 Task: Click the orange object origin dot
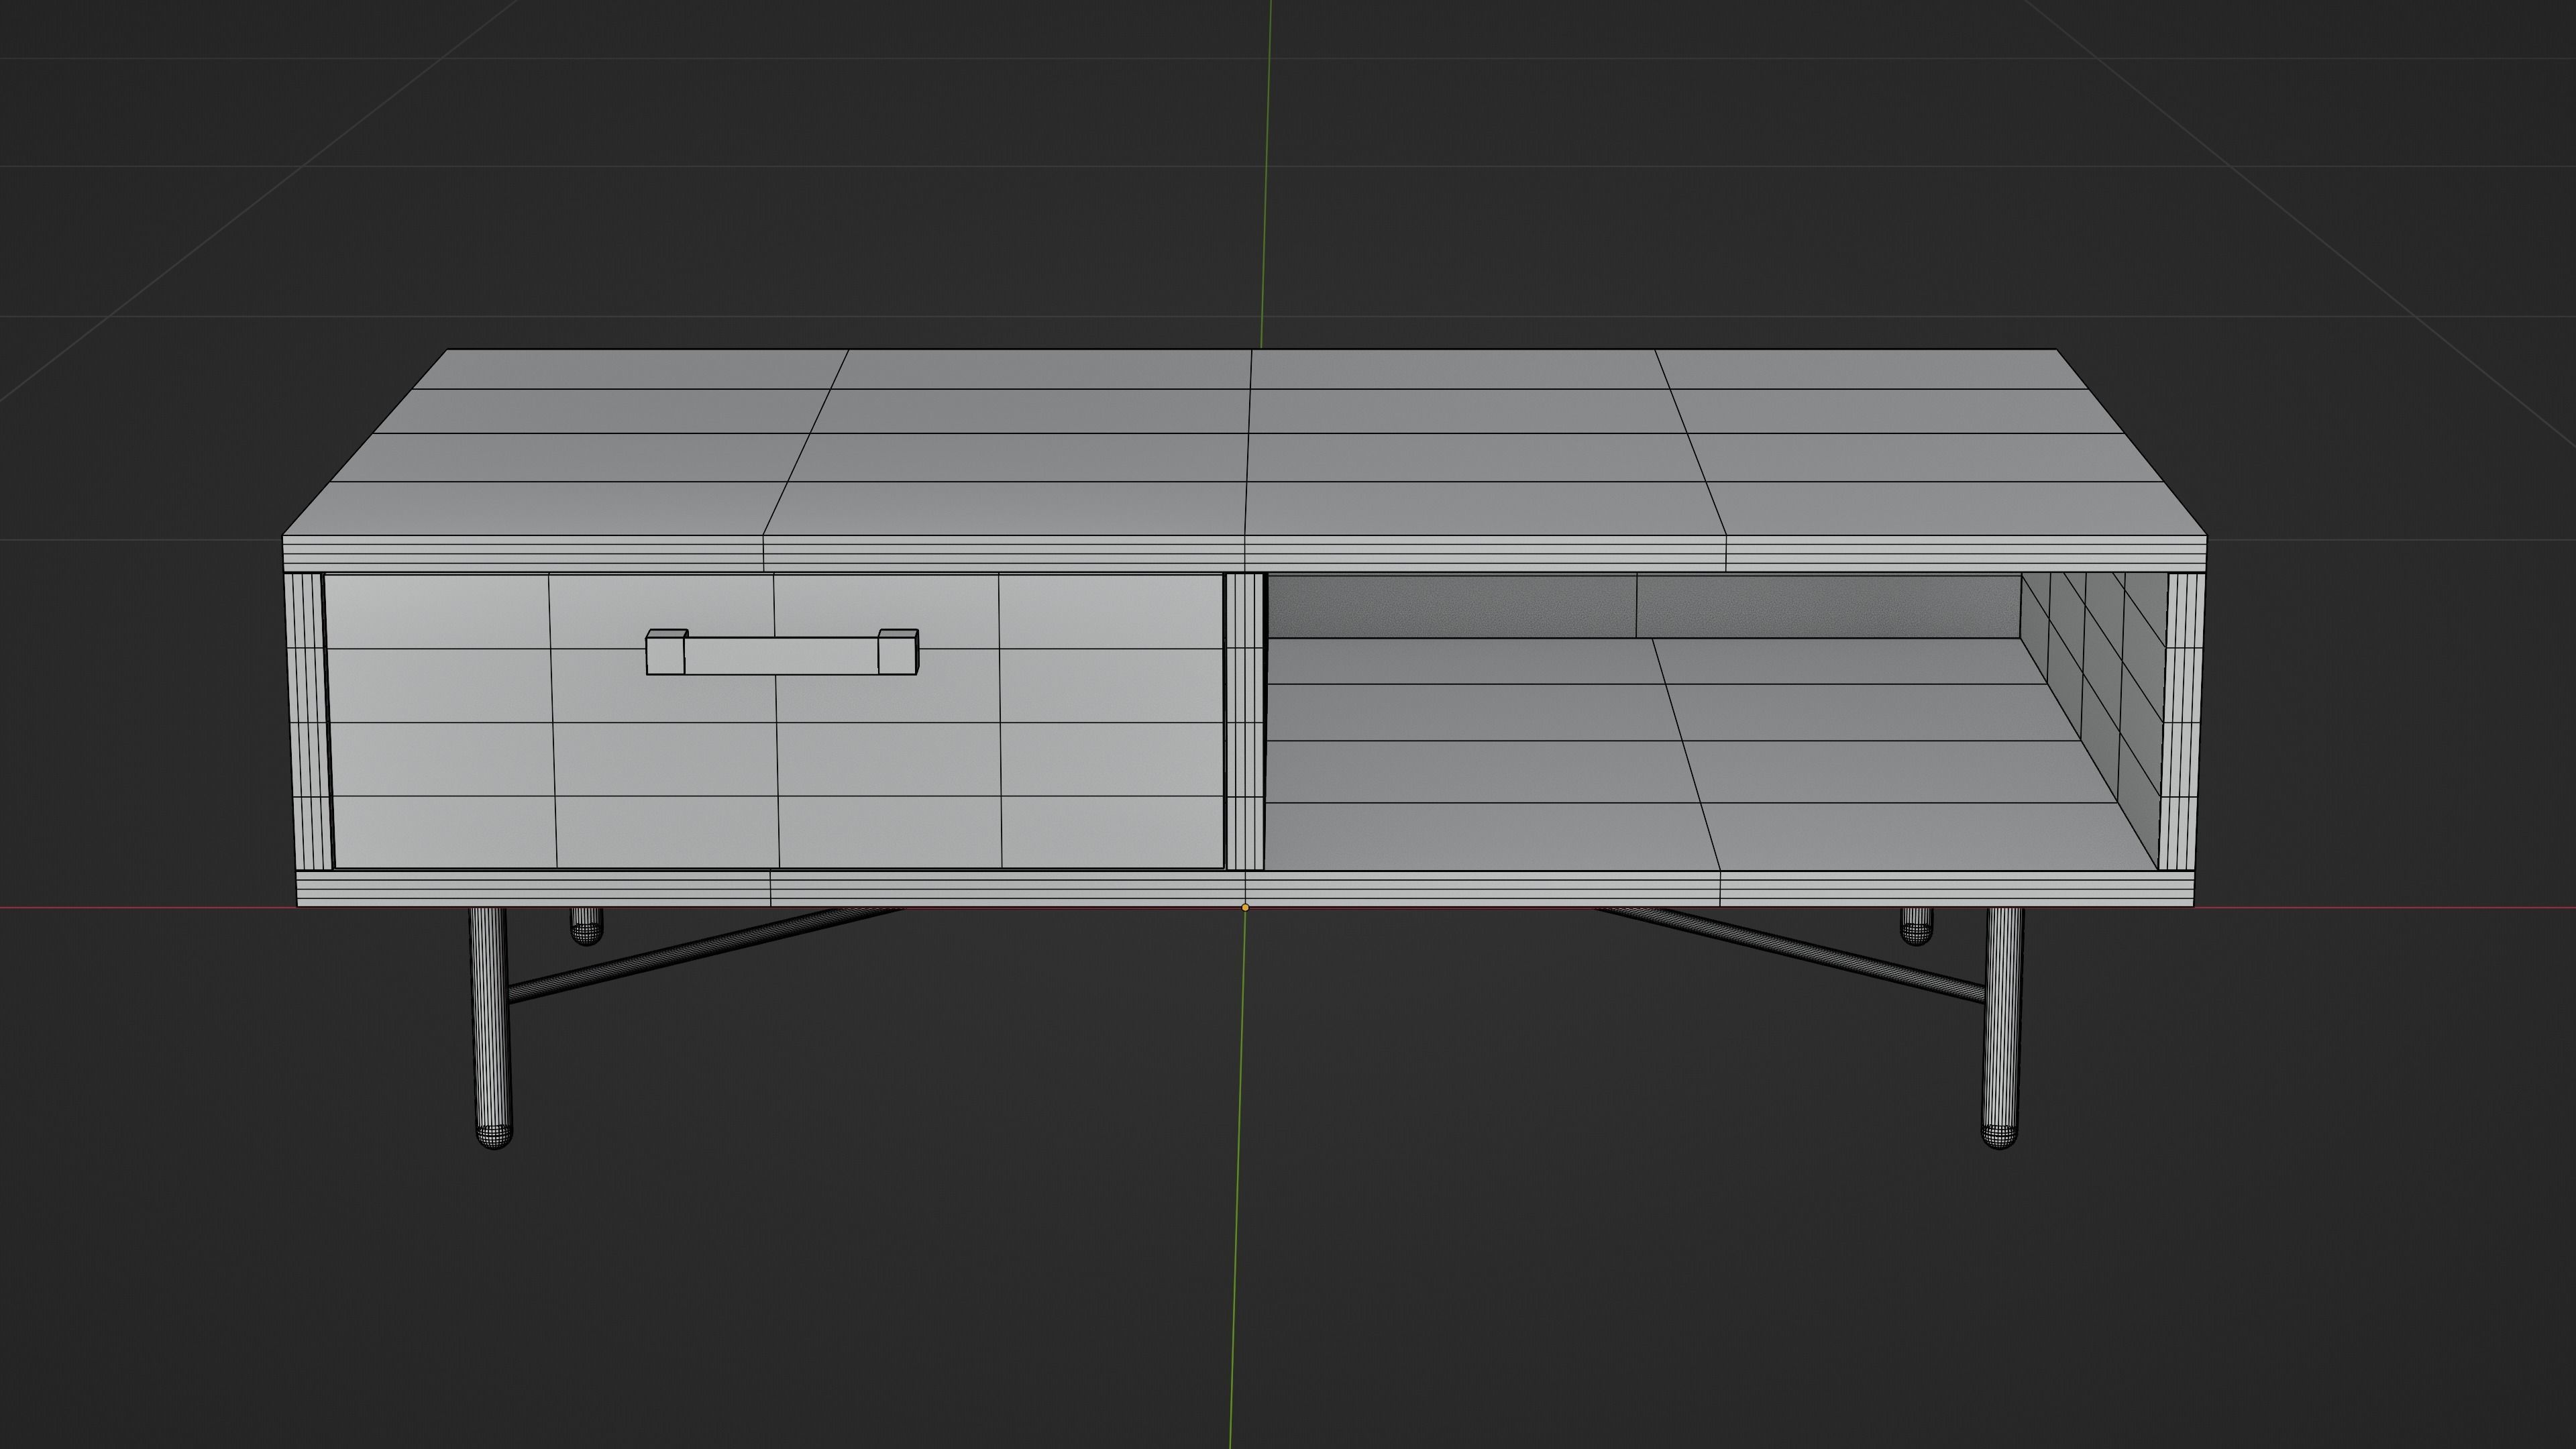point(1245,908)
